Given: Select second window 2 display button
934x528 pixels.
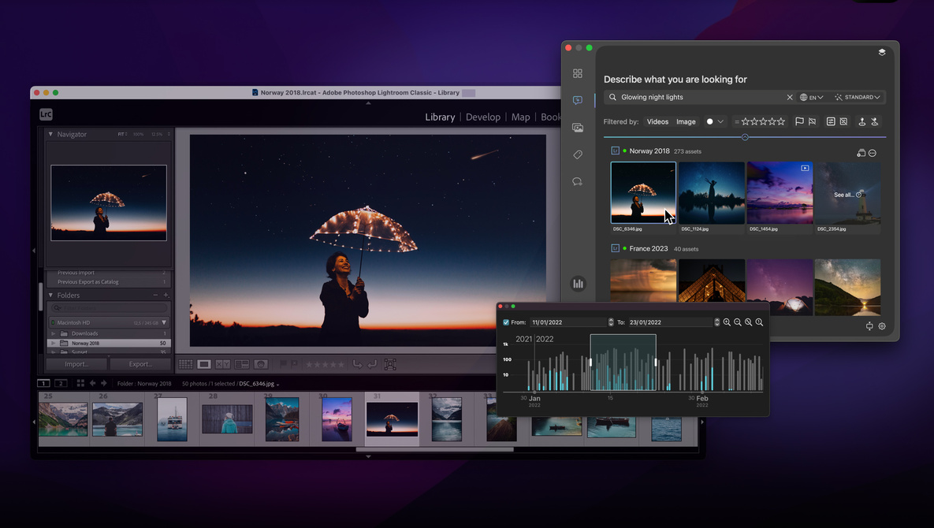Looking at the screenshot, I should click(61, 383).
